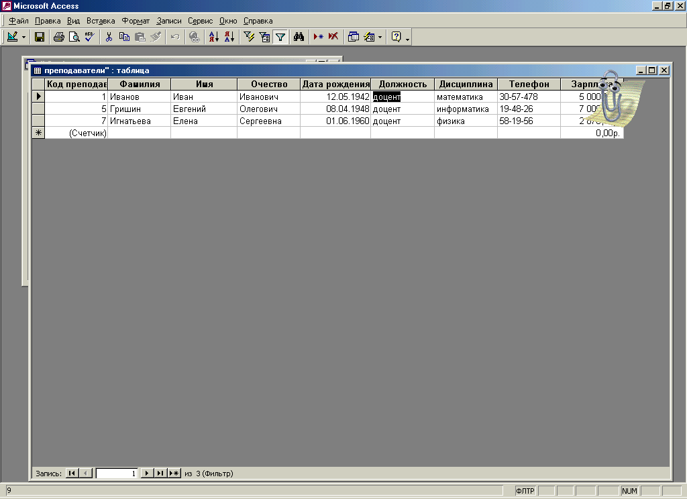The height and width of the screenshot is (499, 687).
Task: Add new record toolbar icon
Action: (318, 37)
